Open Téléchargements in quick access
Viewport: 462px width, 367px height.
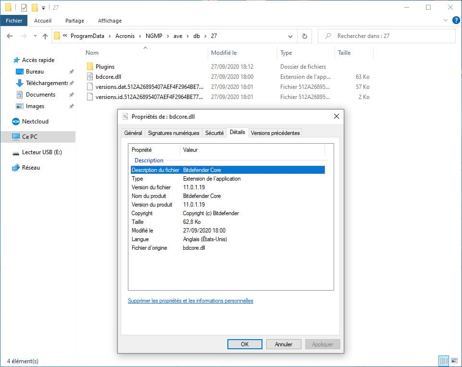point(47,83)
